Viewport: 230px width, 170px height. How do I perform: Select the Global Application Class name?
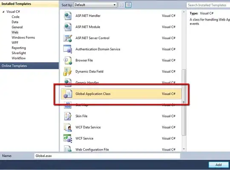pyautogui.click(x=93, y=94)
